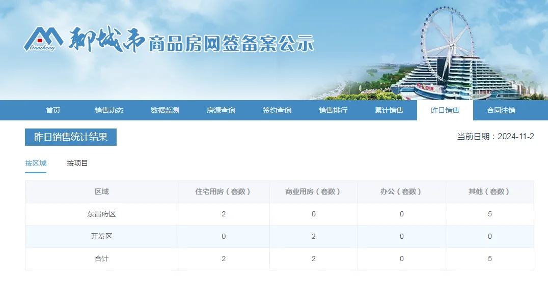Open the 数据监测 navigation item
548x288 pixels.
pyautogui.click(x=165, y=110)
